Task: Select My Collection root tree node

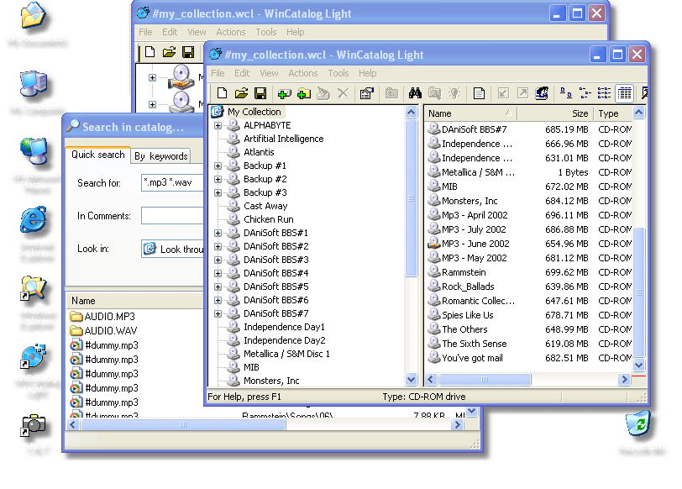Action: coord(254,112)
